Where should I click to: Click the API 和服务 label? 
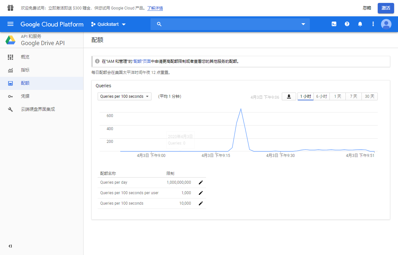[31, 36]
